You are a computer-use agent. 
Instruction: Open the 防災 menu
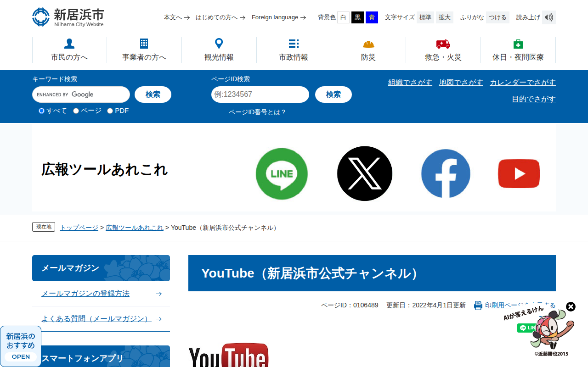point(368,50)
